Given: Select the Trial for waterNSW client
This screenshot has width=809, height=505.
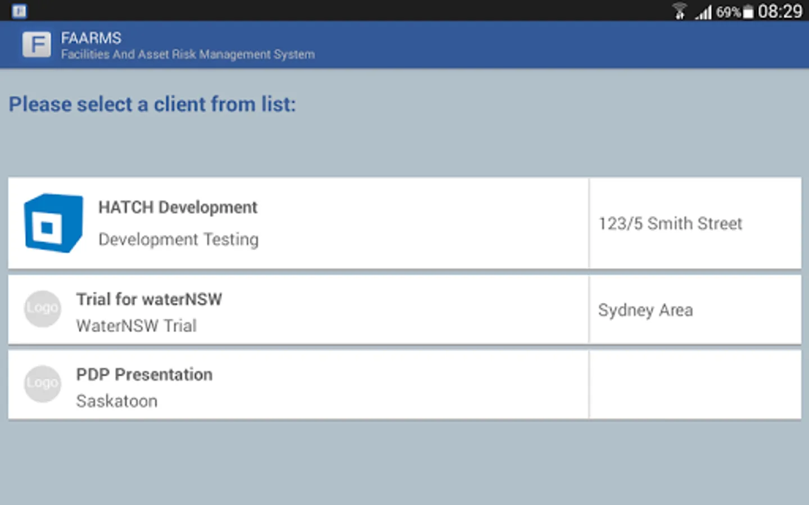Looking at the screenshot, I should (149, 300).
